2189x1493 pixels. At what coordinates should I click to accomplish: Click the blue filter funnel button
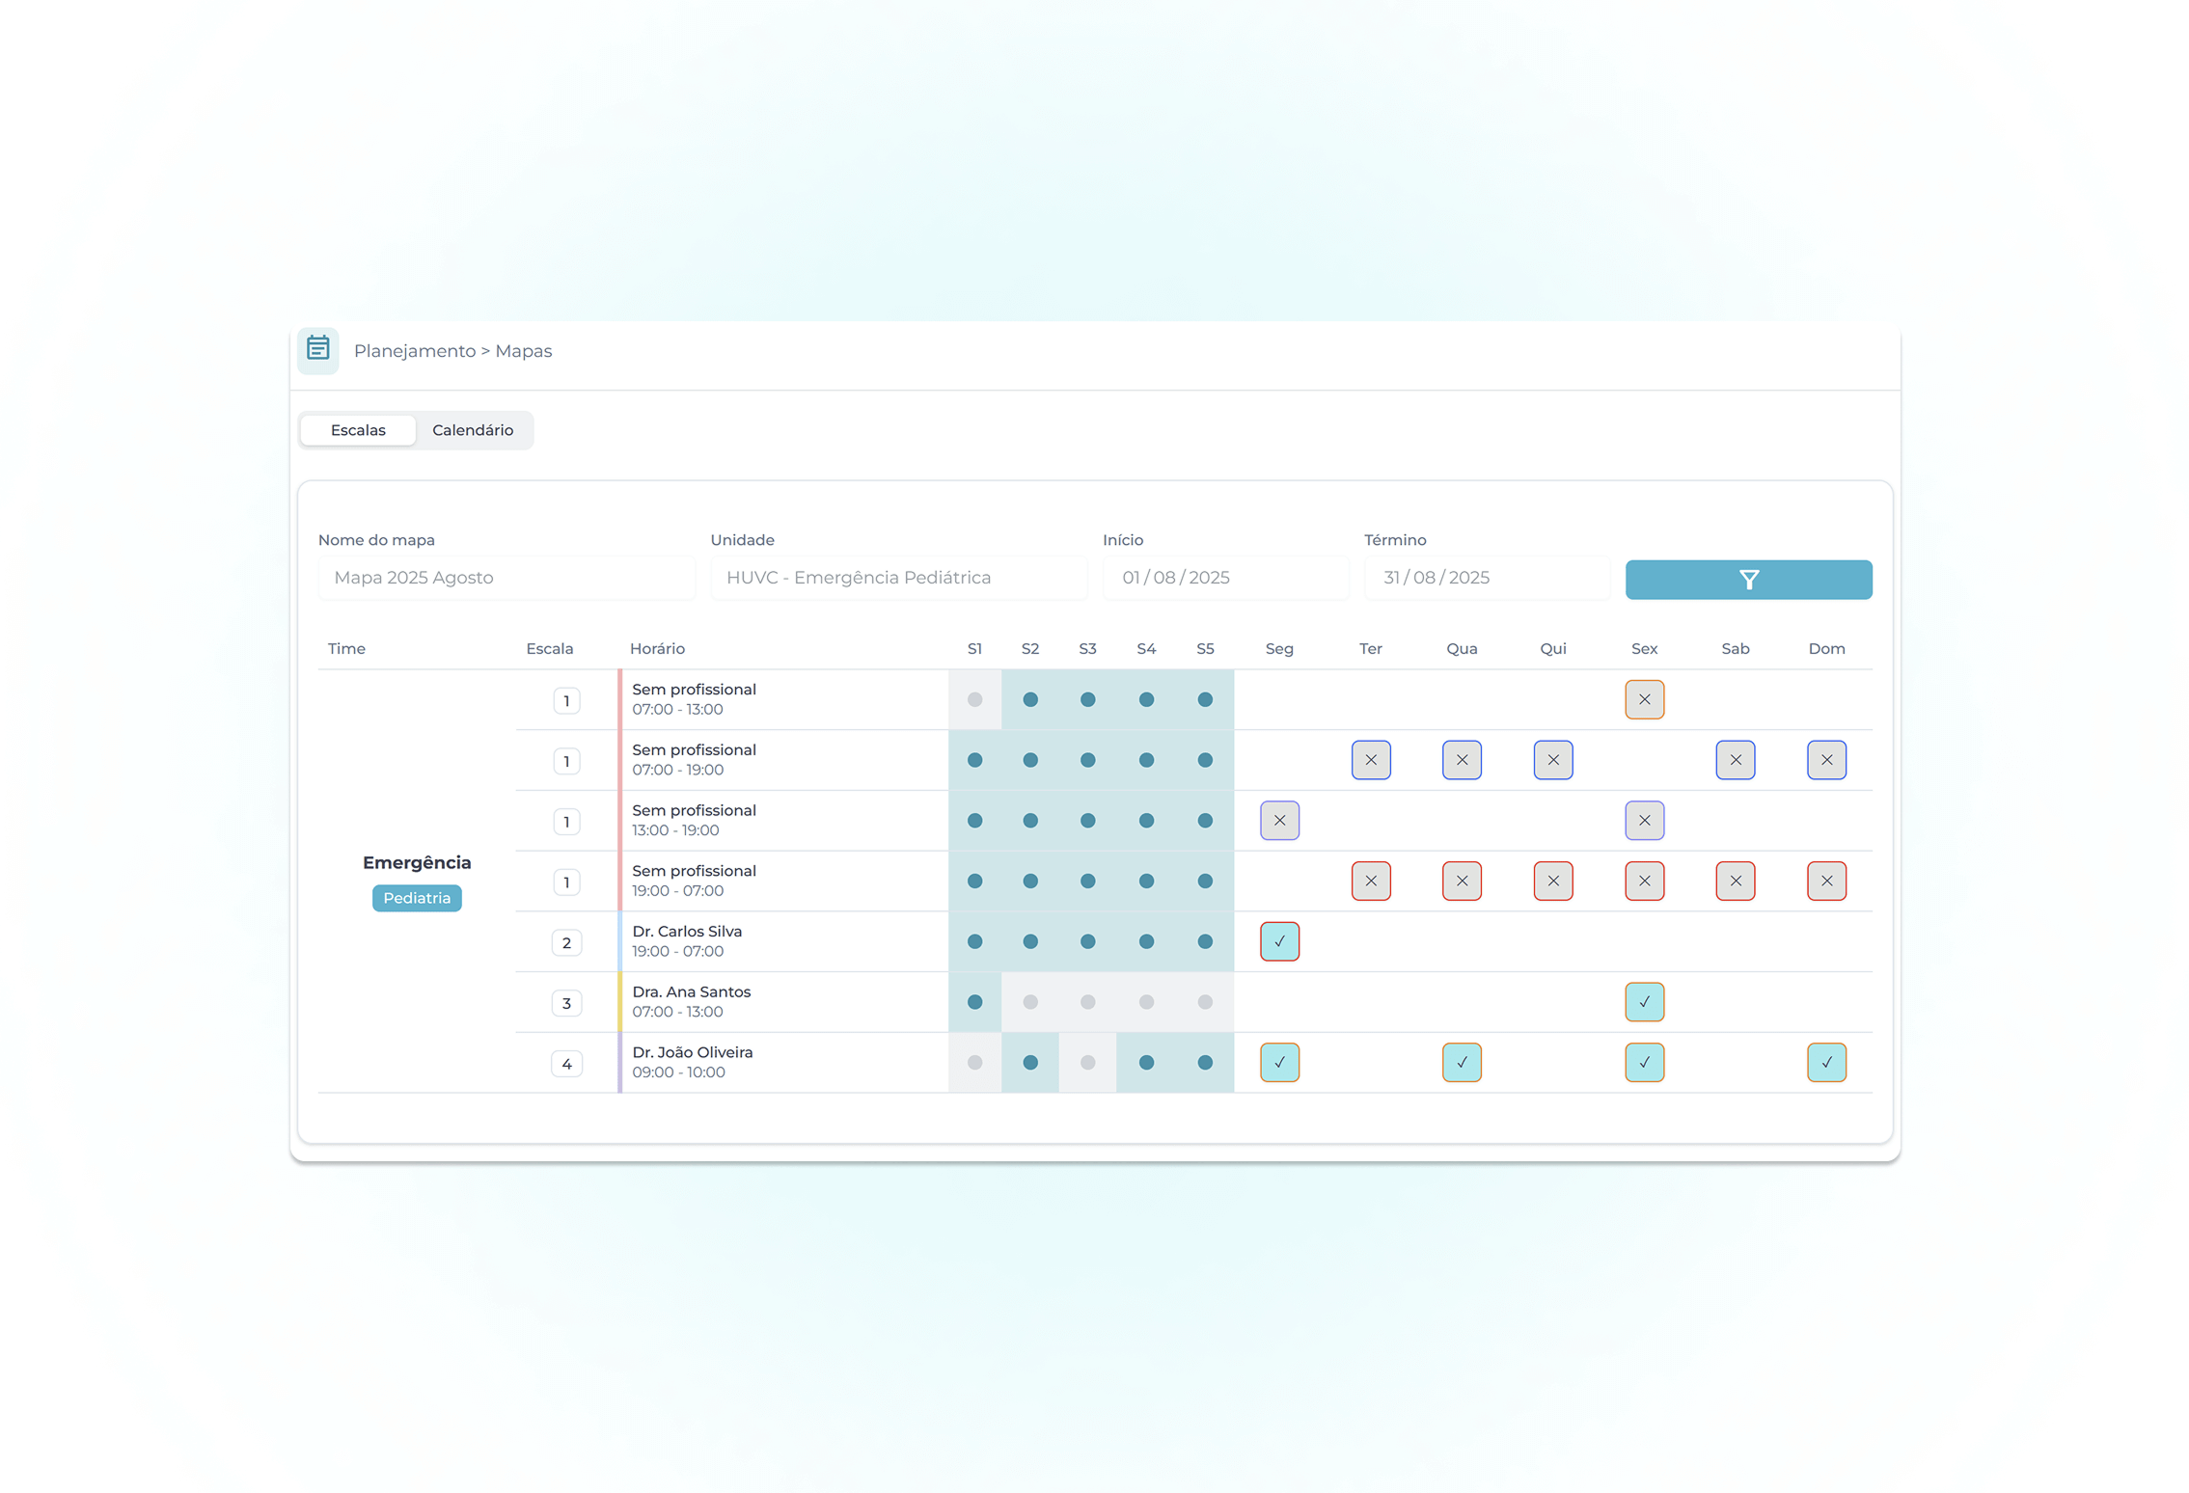1747,579
